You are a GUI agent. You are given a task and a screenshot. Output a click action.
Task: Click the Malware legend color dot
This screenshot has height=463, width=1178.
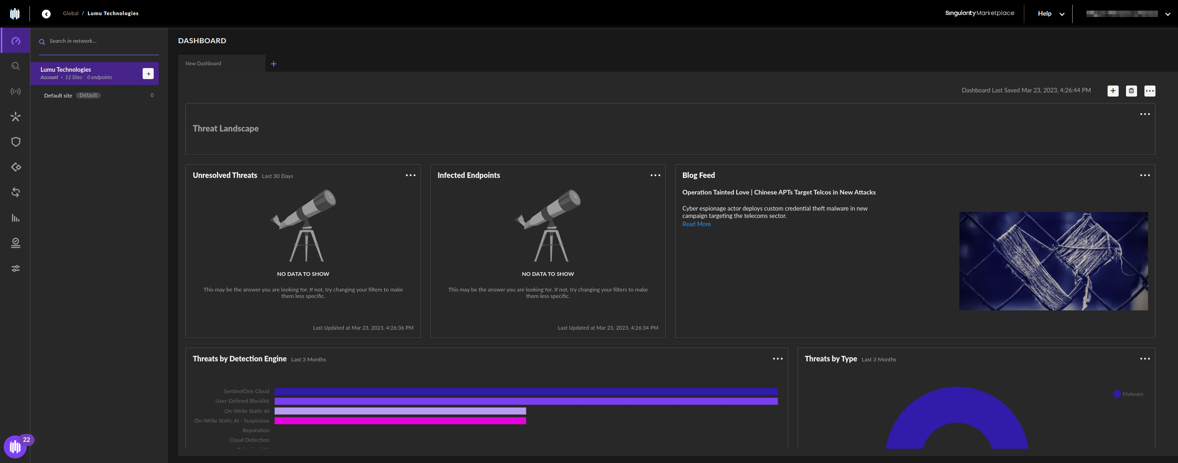pos(1116,394)
